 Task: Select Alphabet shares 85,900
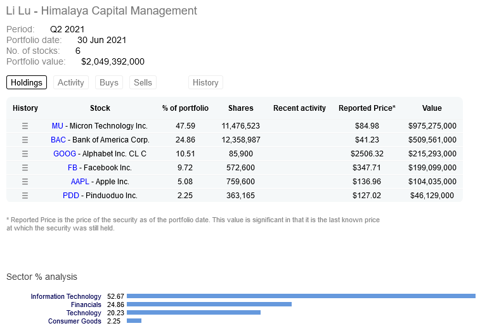pyautogui.click(x=241, y=154)
